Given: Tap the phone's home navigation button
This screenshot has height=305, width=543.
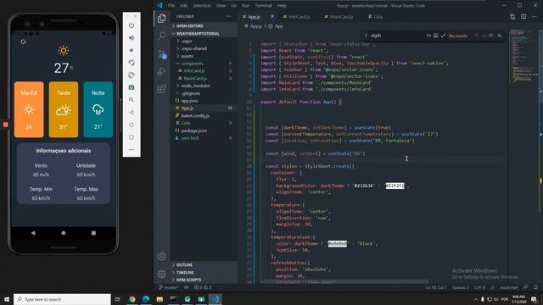Looking at the screenshot, I should [x=64, y=233].
